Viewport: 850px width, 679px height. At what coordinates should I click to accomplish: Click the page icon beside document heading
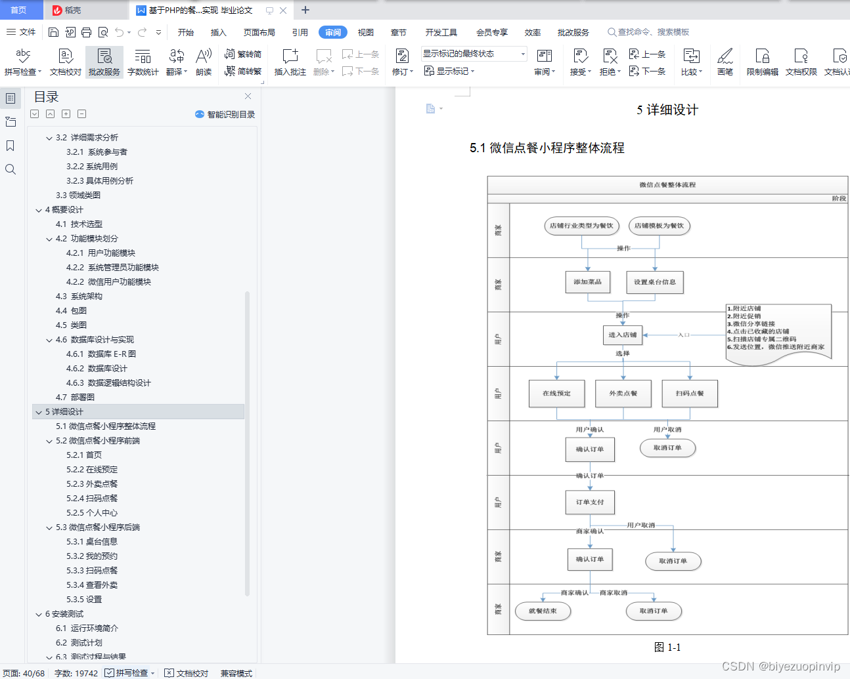pyautogui.click(x=431, y=108)
